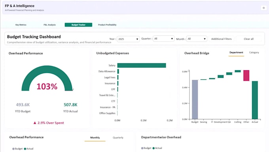Click the red over-spent triangle icon
The image size is (269, 152).
click(35, 123)
